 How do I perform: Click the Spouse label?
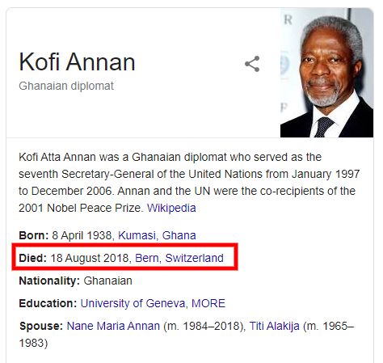tap(41, 326)
